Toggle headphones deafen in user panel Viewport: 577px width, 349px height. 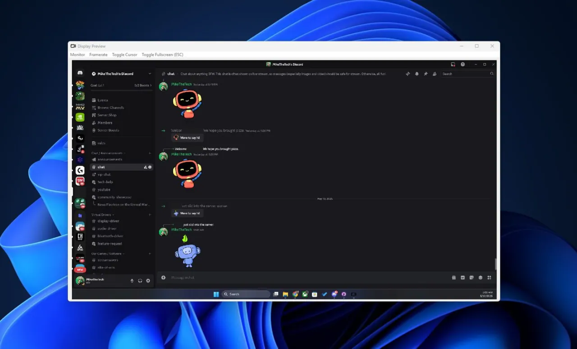coord(140,280)
